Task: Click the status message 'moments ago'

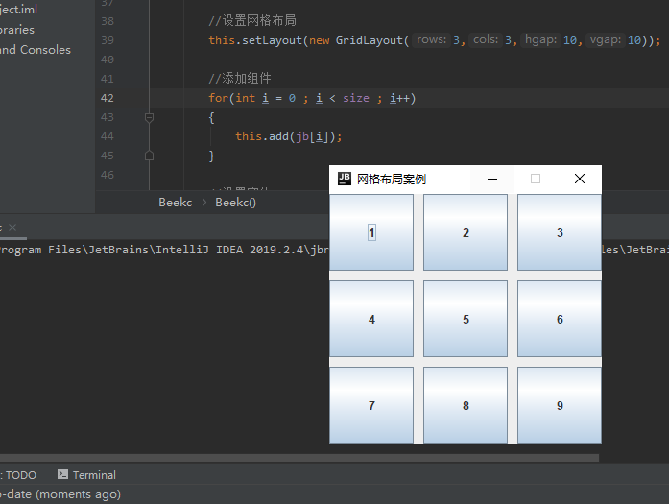Action: (x=78, y=494)
